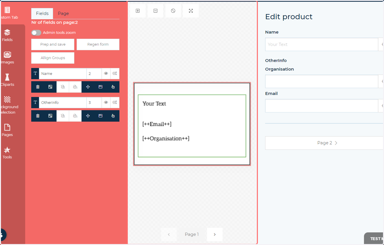Click the Regen form button

click(x=98, y=44)
